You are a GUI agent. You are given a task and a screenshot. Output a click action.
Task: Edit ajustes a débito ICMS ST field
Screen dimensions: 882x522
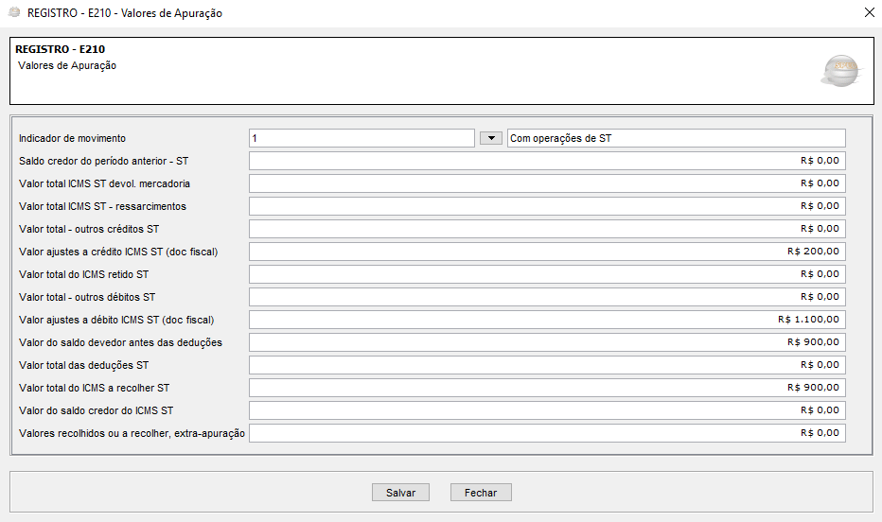(546, 320)
